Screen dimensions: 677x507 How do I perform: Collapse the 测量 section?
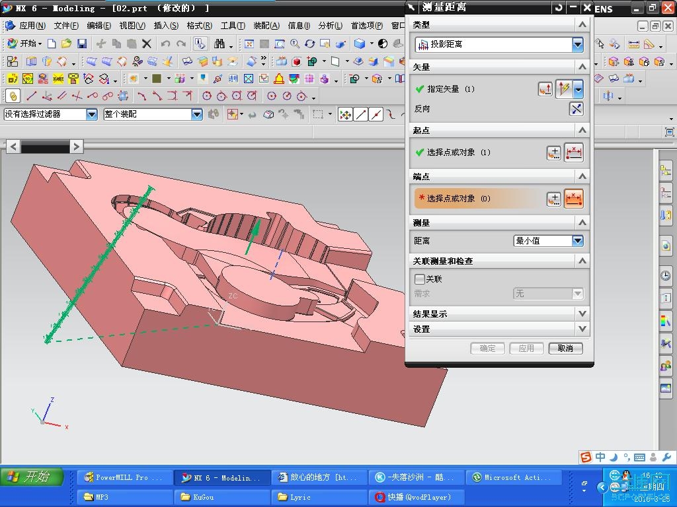pyautogui.click(x=582, y=222)
